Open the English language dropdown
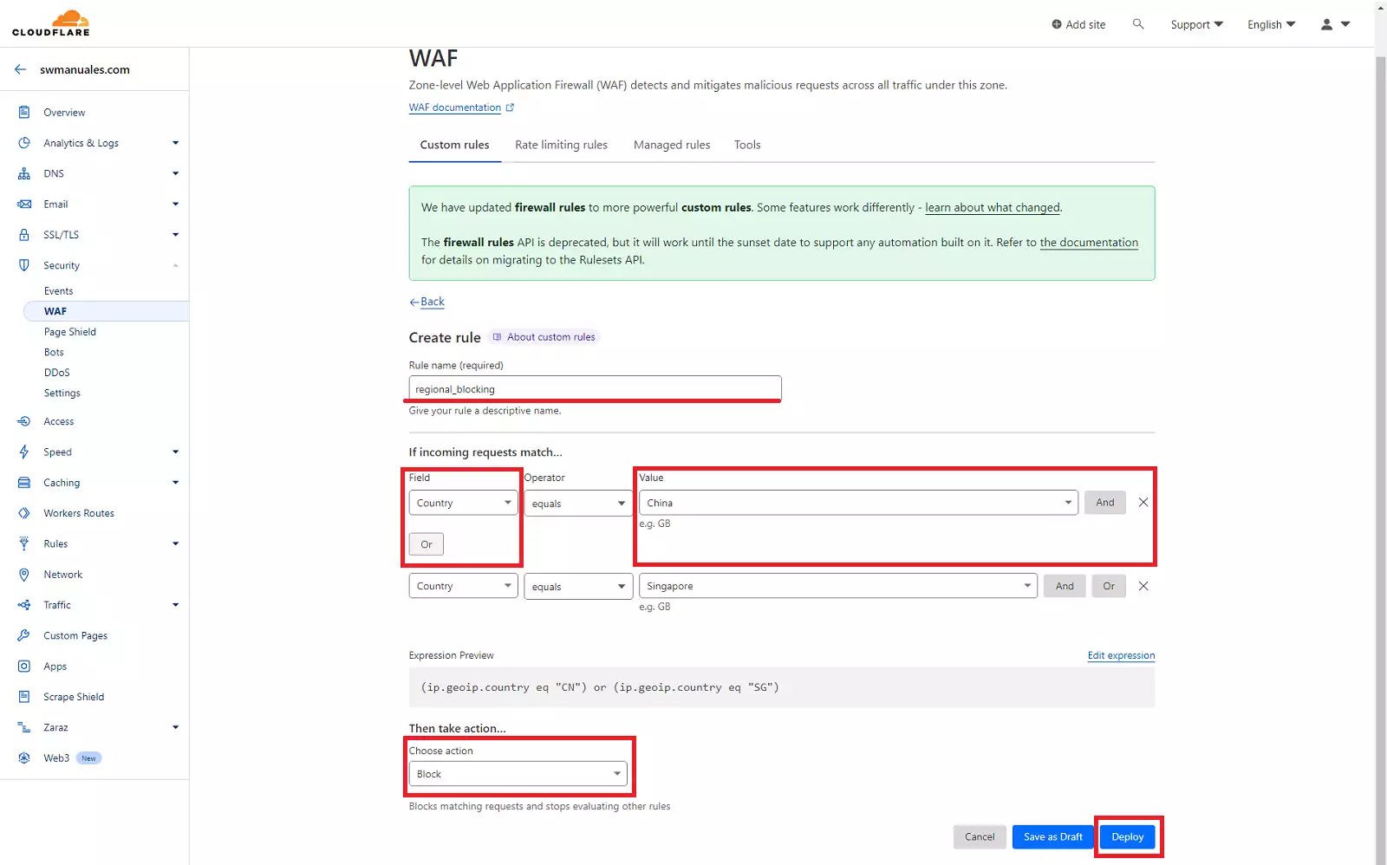 (1271, 24)
